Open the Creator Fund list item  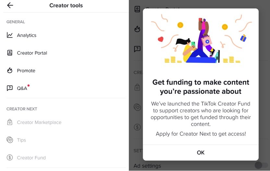(x=66, y=157)
